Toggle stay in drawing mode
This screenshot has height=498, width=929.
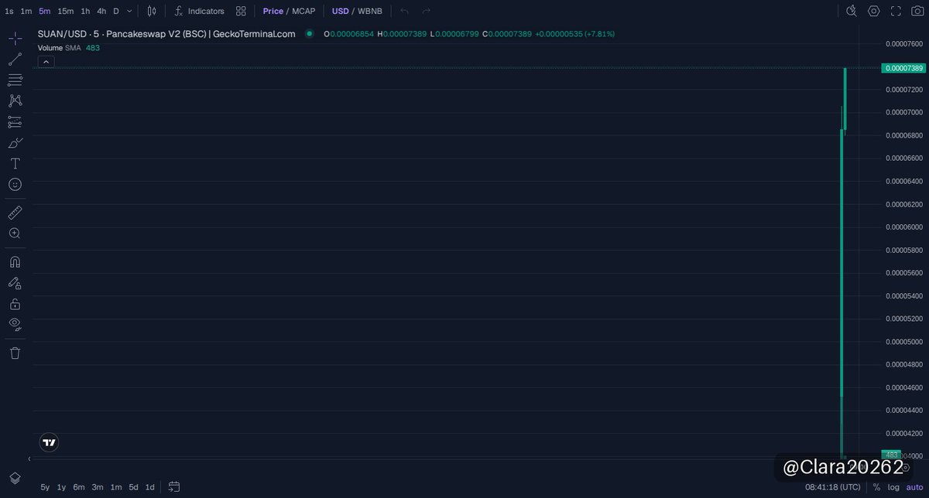click(15, 283)
